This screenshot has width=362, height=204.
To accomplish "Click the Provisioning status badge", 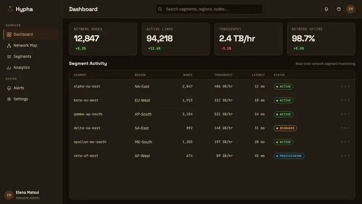I will tap(289, 156).
